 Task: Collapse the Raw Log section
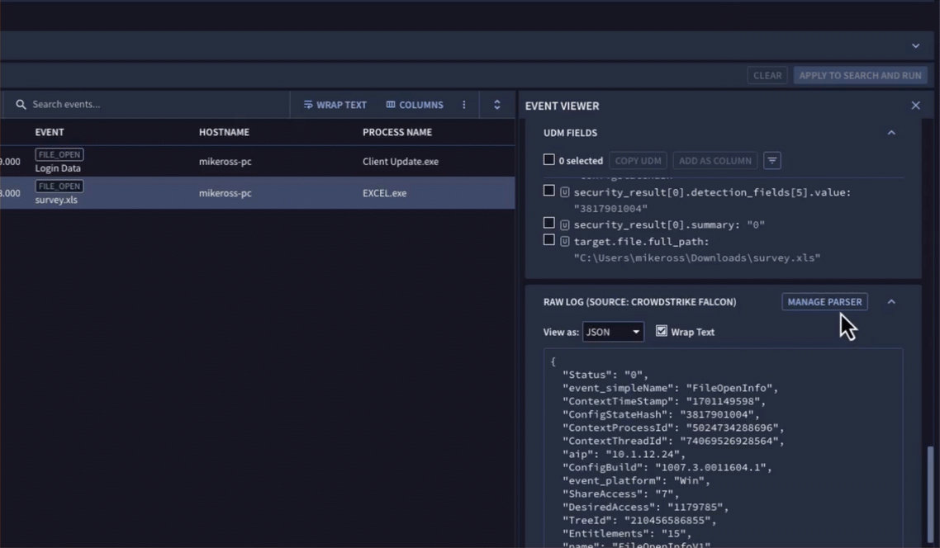click(891, 302)
